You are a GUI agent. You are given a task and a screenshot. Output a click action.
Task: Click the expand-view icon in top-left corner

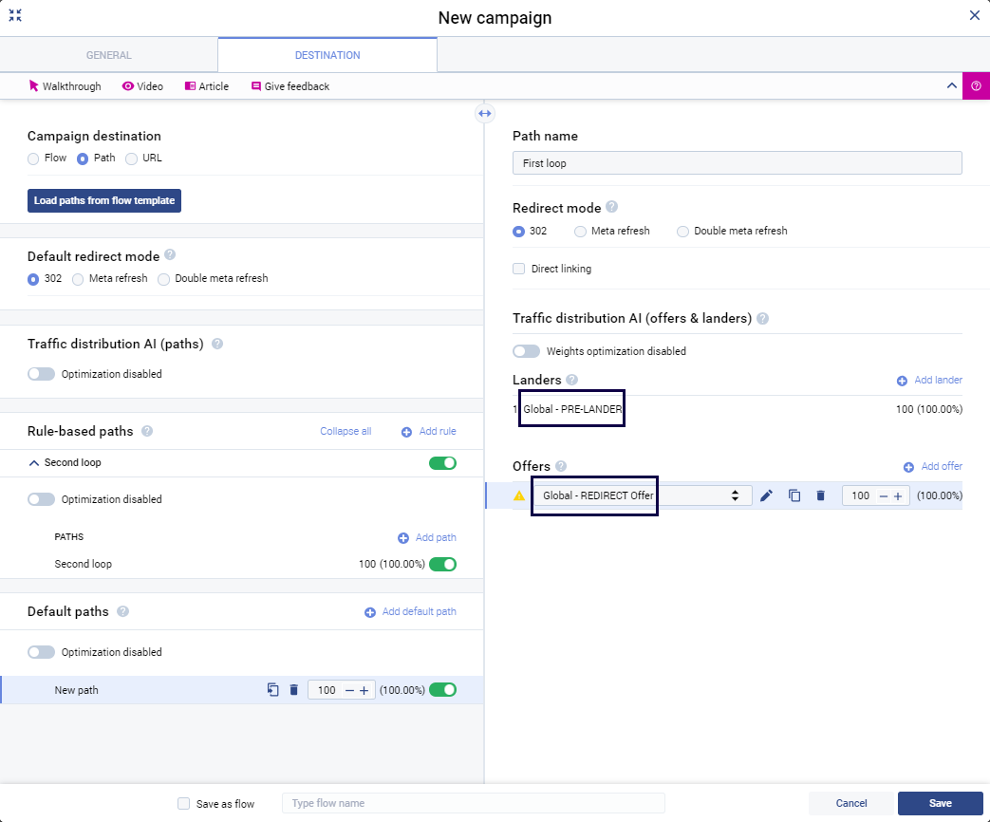pyautogui.click(x=15, y=15)
